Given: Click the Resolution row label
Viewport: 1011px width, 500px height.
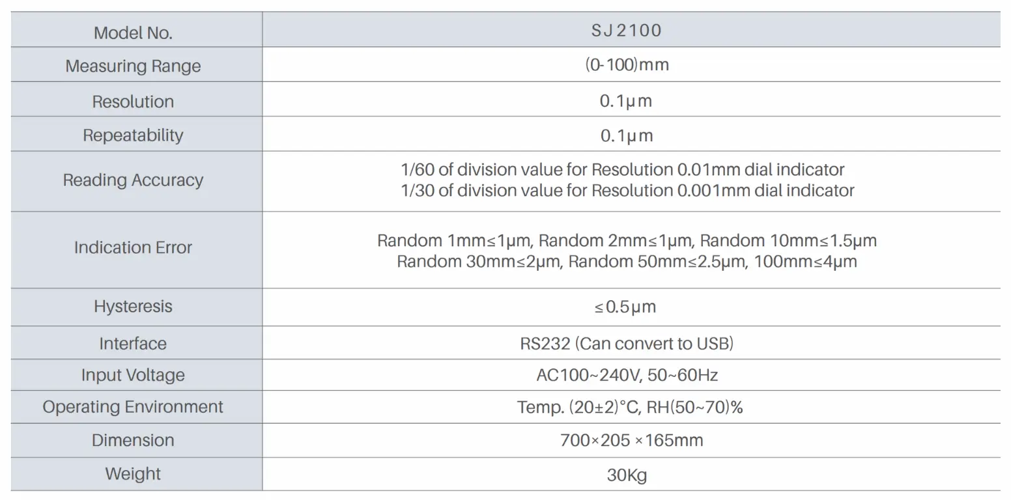Looking at the screenshot, I should point(133,102).
